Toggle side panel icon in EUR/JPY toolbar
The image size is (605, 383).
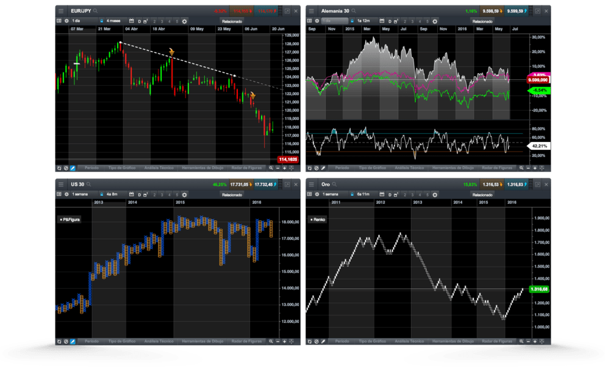[59, 21]
